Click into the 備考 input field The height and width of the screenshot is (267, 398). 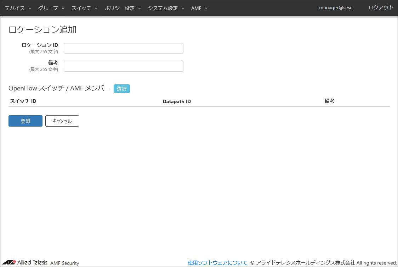tap(124, 66)
